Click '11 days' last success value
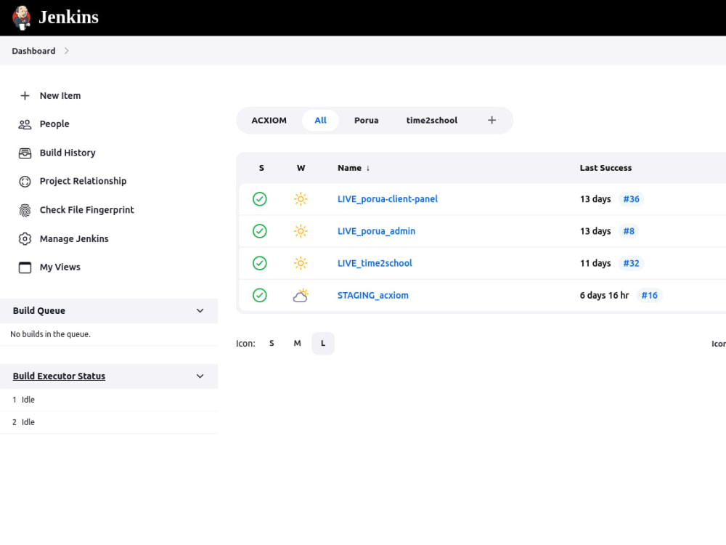Image resolution: width=726 pixels, height=545 pixels. [x=595, y=263]
